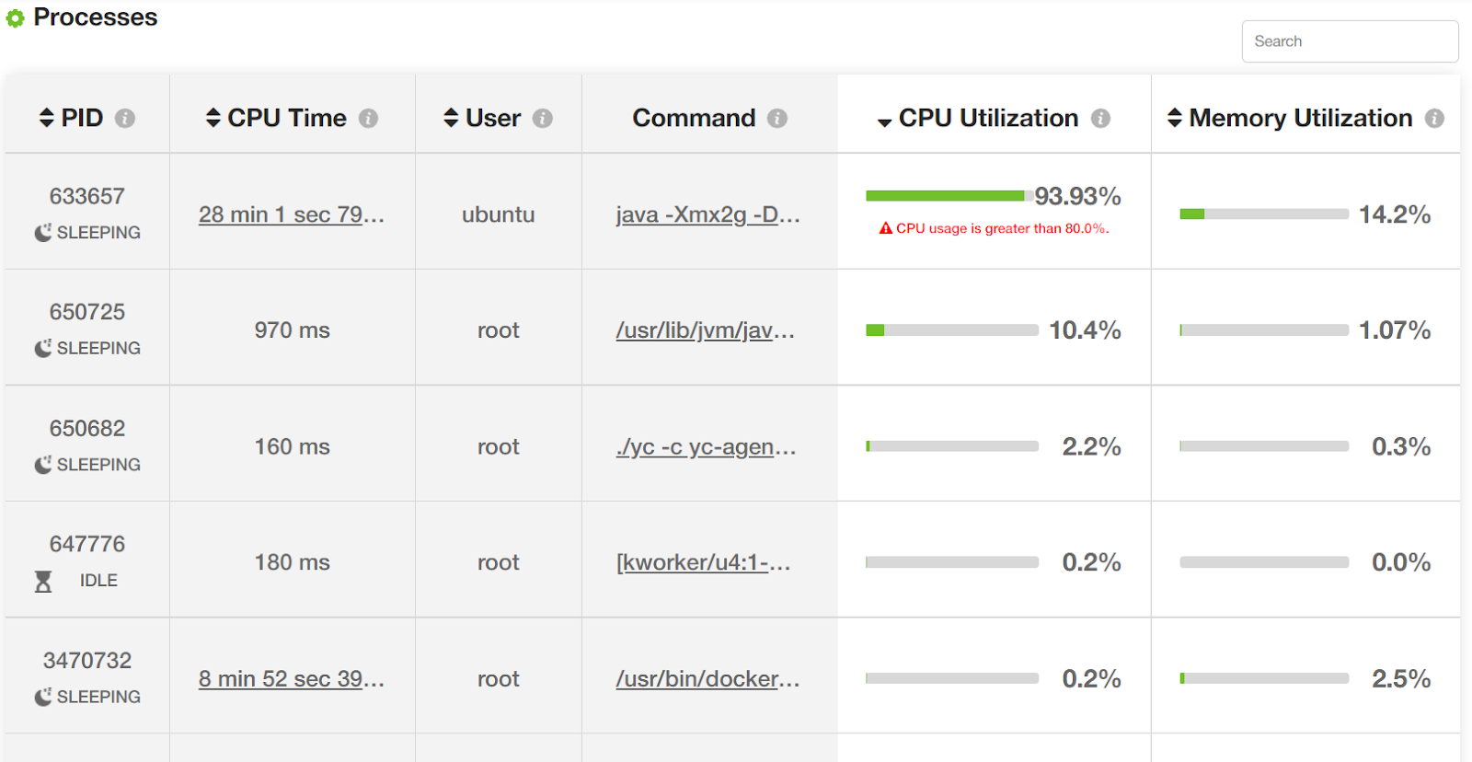Click the CPU Utilization info icon

[x=1100, y=119]
